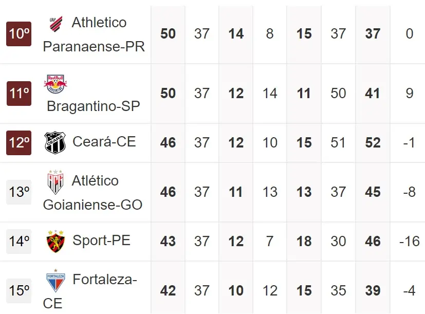Click the 12º position badge

point(19,142)
